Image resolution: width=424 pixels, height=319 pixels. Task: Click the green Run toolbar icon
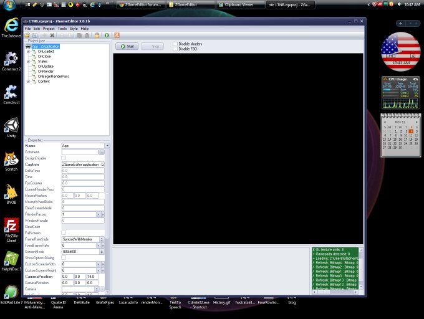107,35
